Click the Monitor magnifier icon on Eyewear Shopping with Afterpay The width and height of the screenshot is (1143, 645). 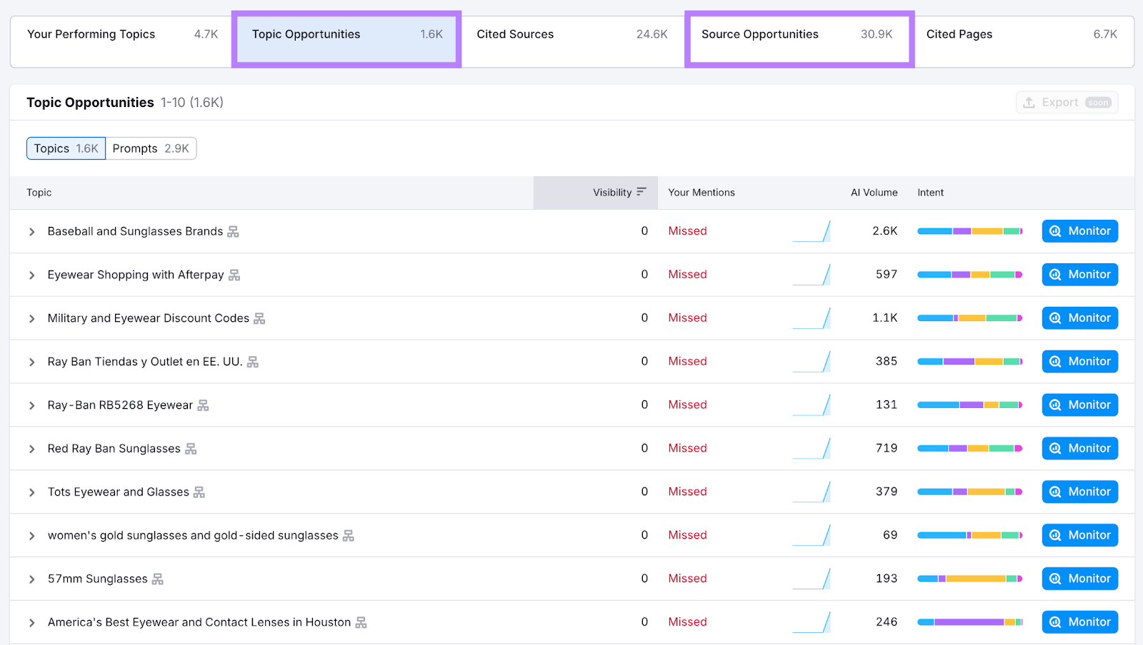coord(1055,274)
